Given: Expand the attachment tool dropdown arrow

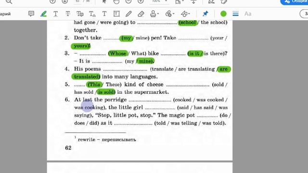Looking at the screenshot, I should point(173,14).
